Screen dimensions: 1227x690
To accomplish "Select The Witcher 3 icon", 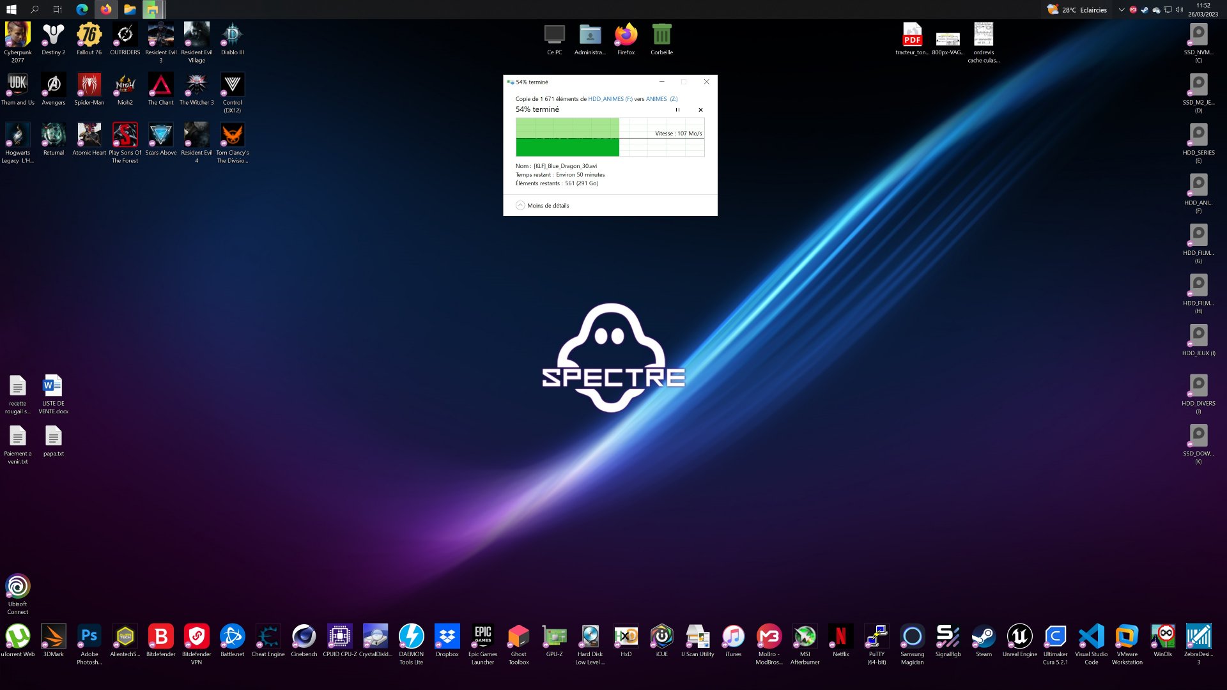I will click(x=197, y=89).
